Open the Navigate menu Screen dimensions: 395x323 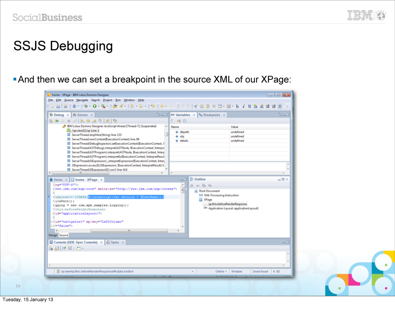click(x=82, y=100)
